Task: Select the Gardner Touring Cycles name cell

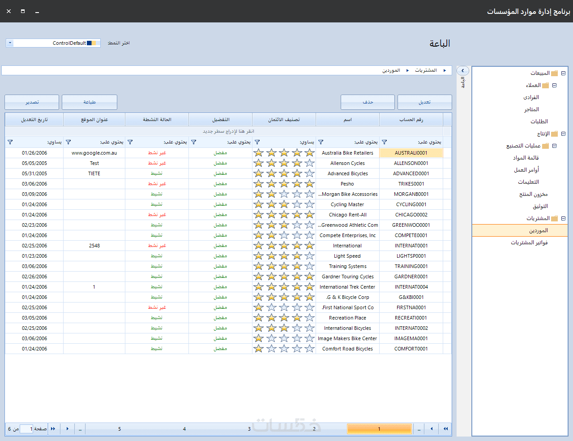Action: tap(347, 277)
